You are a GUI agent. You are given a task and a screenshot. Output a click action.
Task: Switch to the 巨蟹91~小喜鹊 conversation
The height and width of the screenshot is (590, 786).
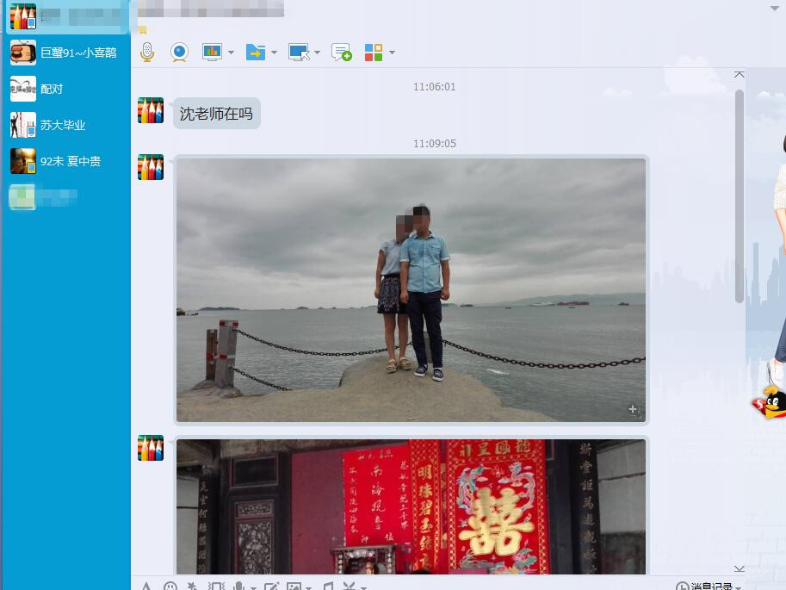66,53
